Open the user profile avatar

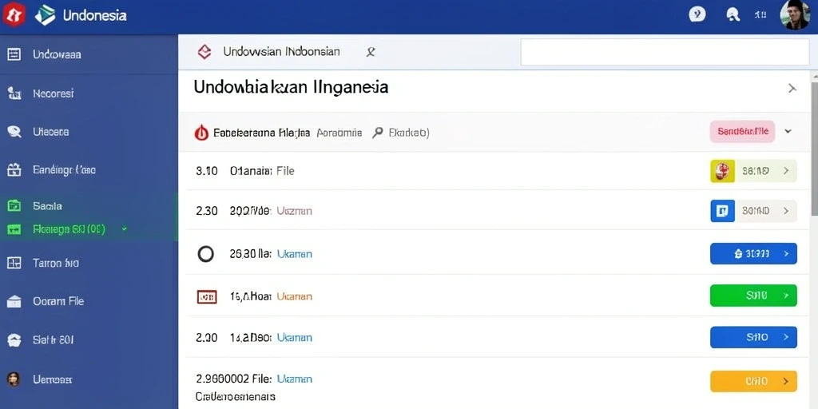[795, 14]
